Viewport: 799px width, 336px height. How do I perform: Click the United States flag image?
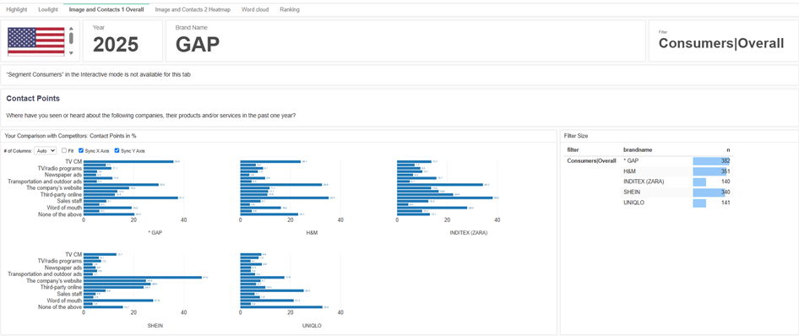coord(35,41)
